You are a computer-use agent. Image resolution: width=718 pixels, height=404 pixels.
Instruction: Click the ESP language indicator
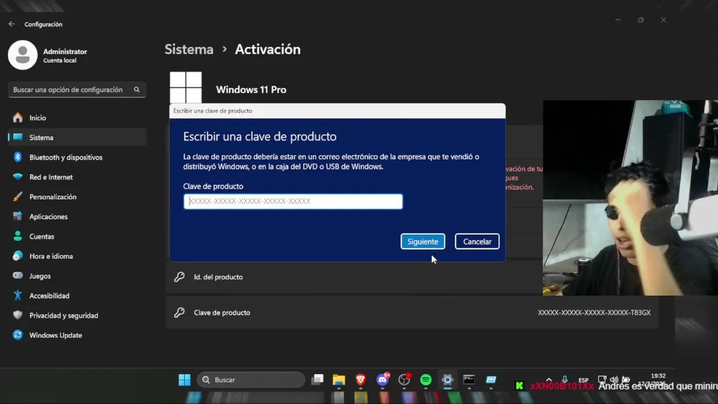583,380
